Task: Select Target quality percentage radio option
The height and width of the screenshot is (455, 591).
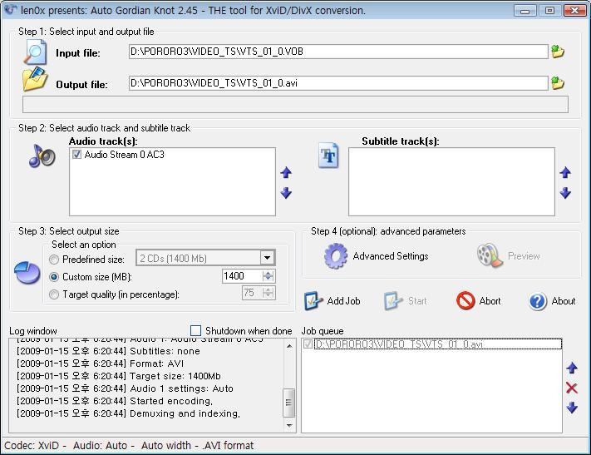Action: pyautogui.click(x=54, y=294)
